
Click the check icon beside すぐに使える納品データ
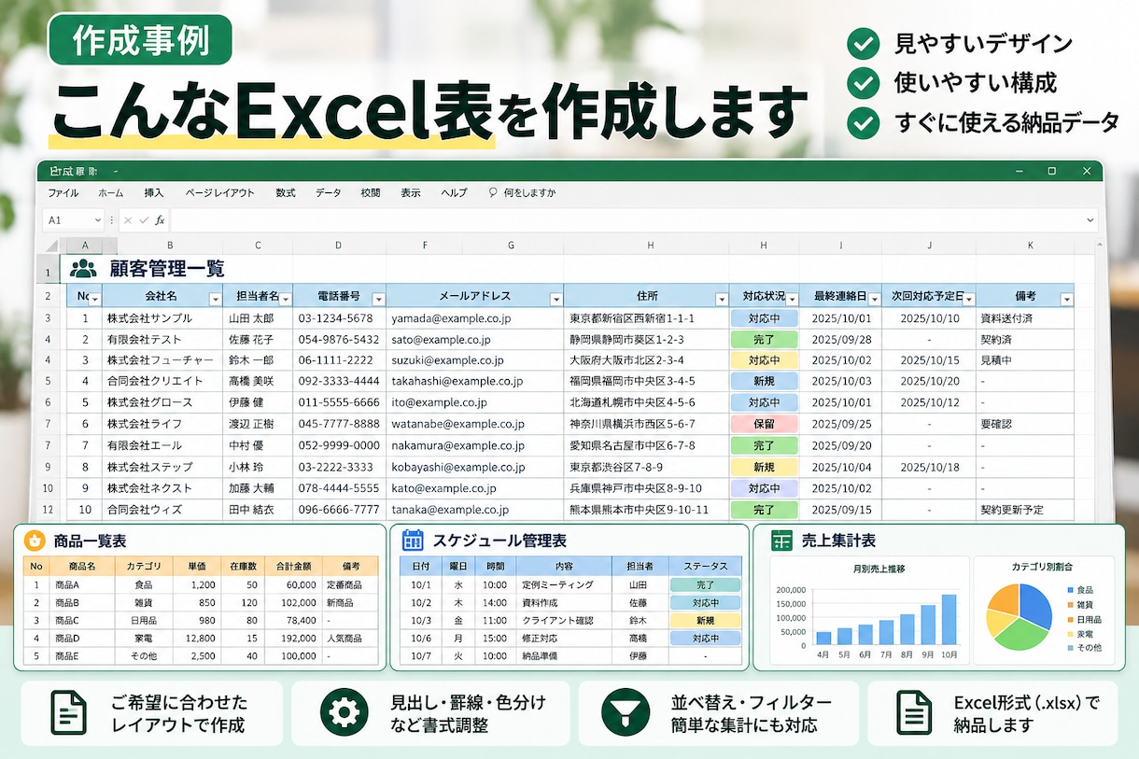point(863,122)
